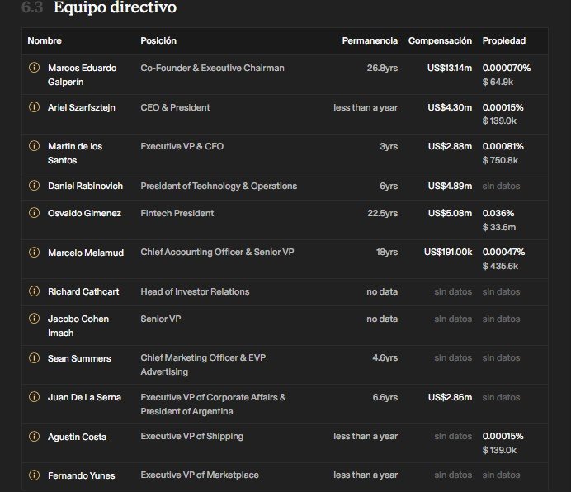Click 'Executive VP of Shipping' position
This screenshot has width=571, height=492.
coord(192,436)
